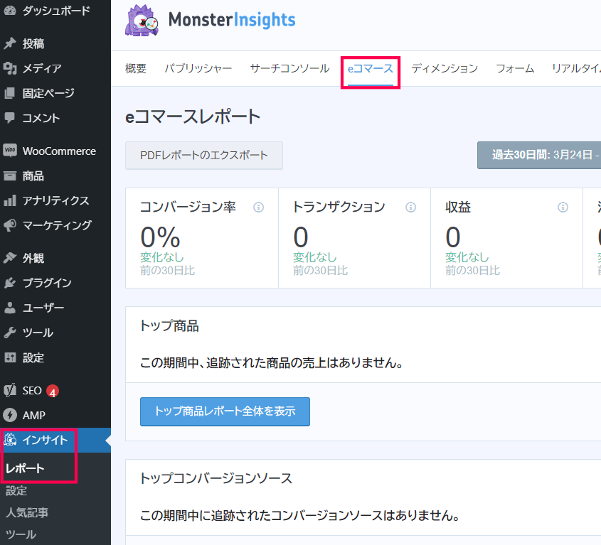Screen dimensions: 601x545
Task: Open ツール in Insights submenu
Action: [x=21, y=534]
